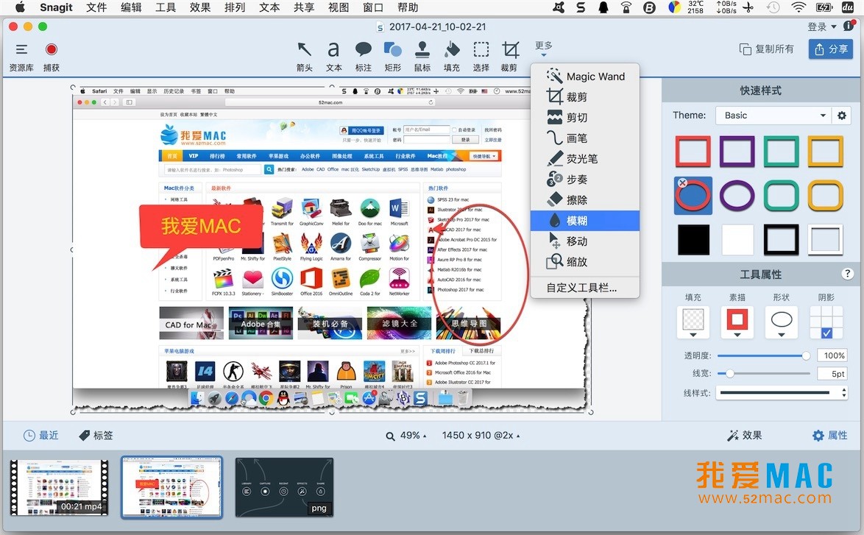Click the line width 5pt value field
Viewport: 864px width, 535px height.
[x=834, y=374]
